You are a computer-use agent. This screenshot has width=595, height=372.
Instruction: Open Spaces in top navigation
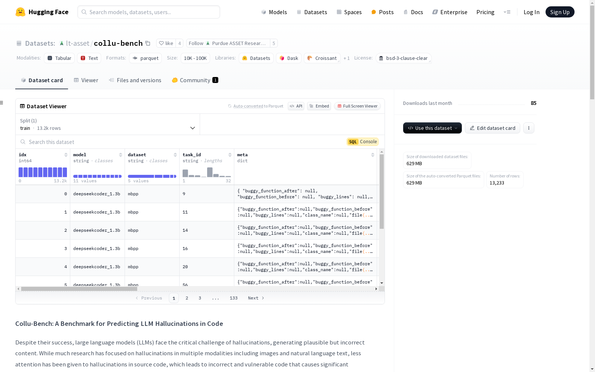click(x=349, y=12)
